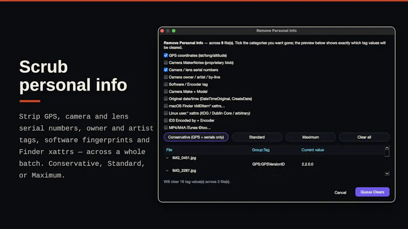Tick Original date/time (DateTimeOriginal, CreateDate) checkbox

point(166,99)
